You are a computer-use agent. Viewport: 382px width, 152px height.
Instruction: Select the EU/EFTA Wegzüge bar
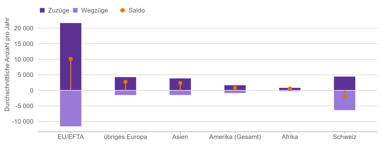[x=71, y=108]
